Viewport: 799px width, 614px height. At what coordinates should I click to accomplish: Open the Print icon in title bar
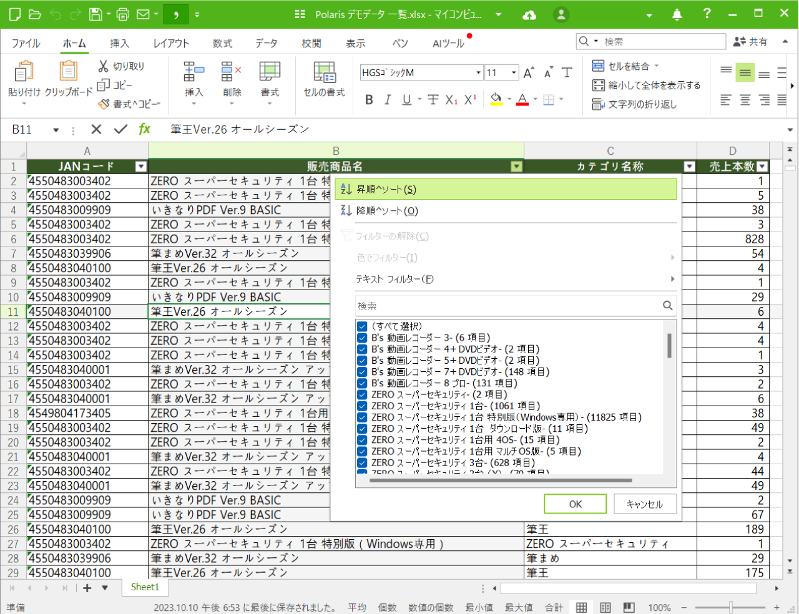123,14
